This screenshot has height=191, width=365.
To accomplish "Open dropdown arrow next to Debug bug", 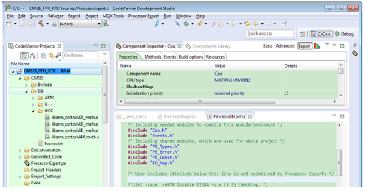I will tap(192, 24).
